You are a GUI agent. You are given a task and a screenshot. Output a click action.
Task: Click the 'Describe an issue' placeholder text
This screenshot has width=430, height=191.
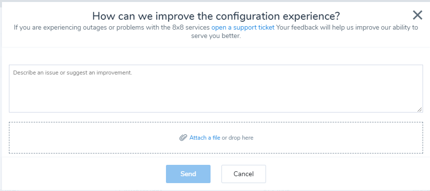click(x=73, y=73)
